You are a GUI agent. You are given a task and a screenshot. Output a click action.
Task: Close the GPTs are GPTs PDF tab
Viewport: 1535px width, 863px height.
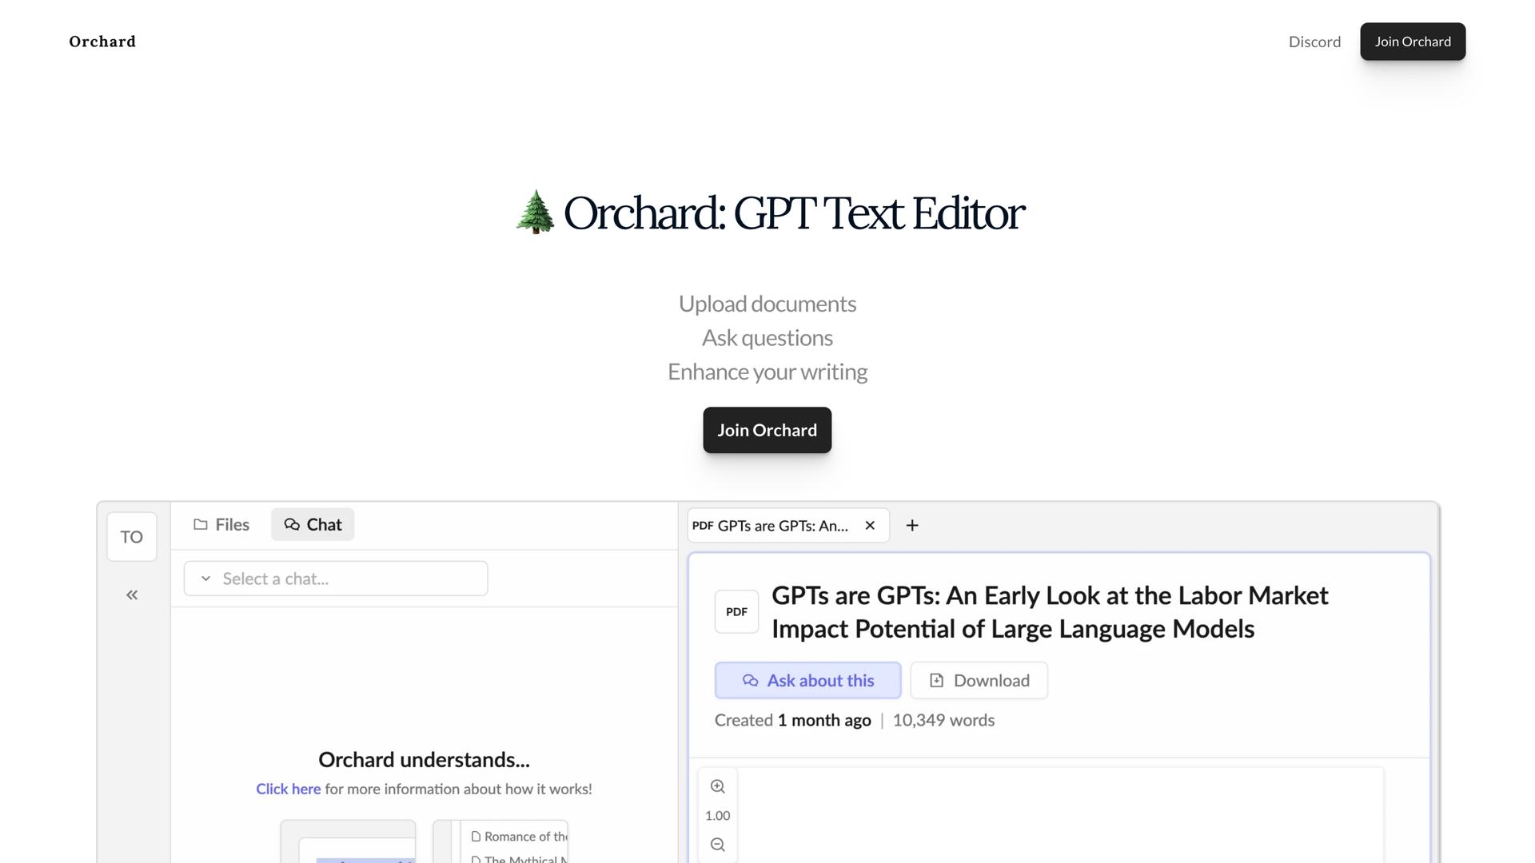tap(870, 525)
